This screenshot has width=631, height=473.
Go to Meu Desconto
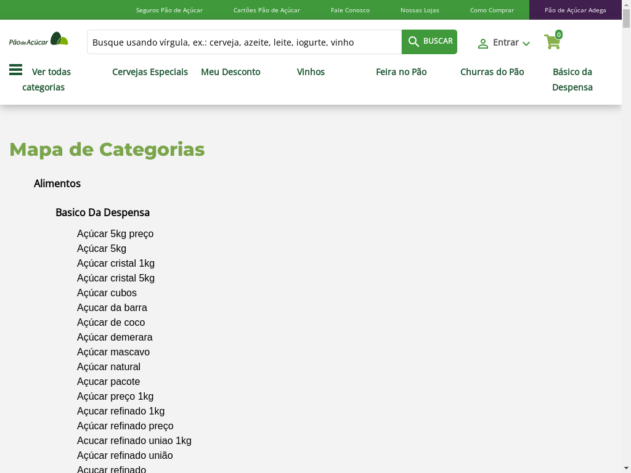click(x=230, y=72)
